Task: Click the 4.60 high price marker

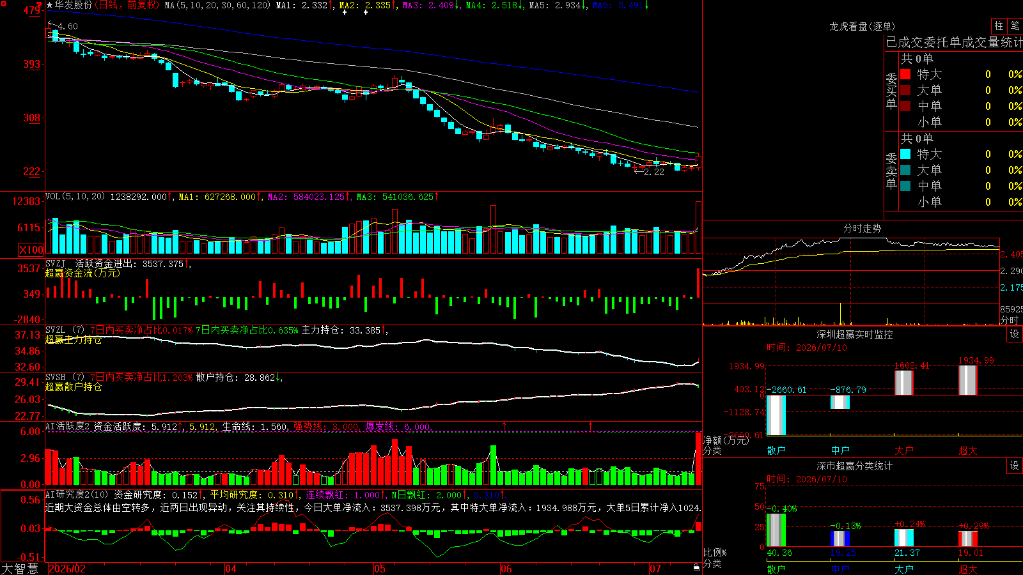Action: coord(68,26)
